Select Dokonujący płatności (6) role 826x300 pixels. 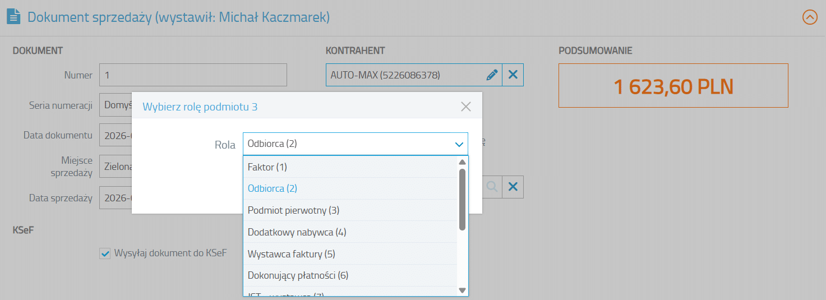350,275
